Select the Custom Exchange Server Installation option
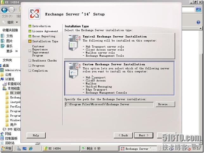The image size is (204, 153). coord(119,78)
